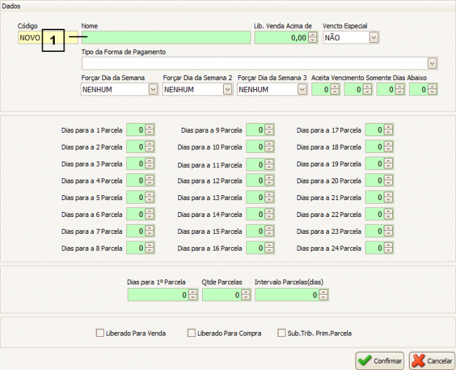Click the Intervalo Parcelas(dias) spinner arrows
Screen dimensions: 456x370
(x=325, y=296)
